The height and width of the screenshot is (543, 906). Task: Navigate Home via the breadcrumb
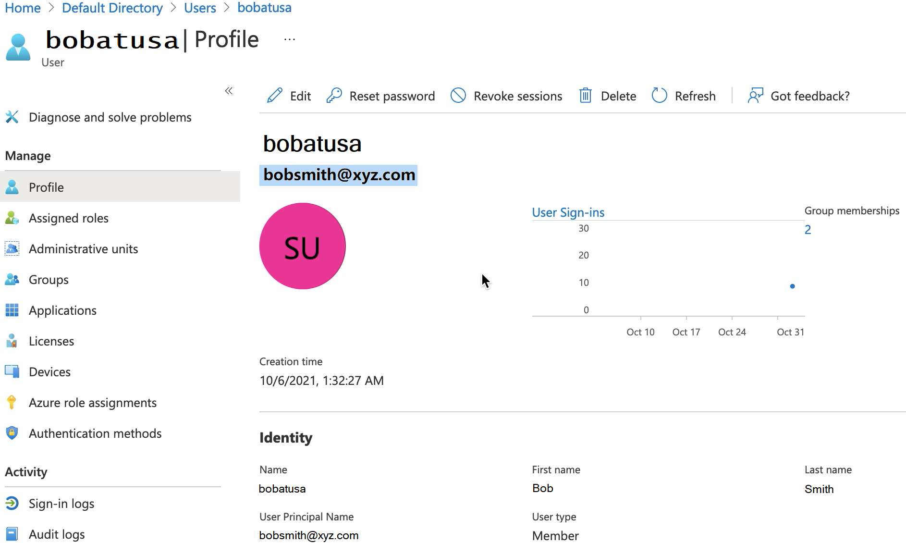pos(22,8)
